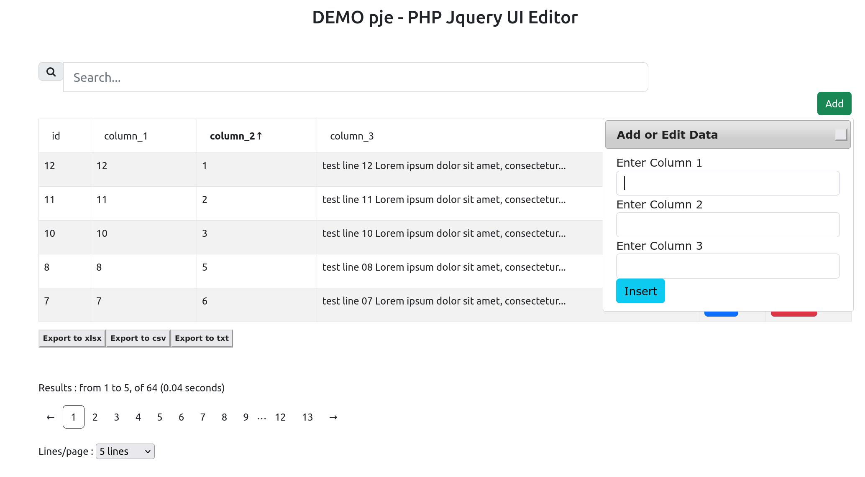Go to the next page with the right arrow
Viewport: 865px width, 477px height.
click(x=333, y=417)
